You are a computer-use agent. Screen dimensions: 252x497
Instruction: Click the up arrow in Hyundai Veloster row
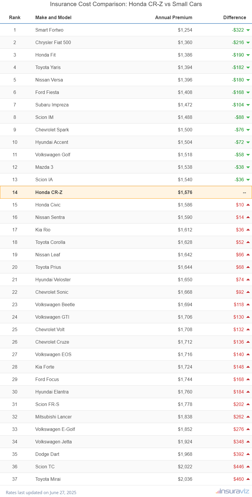pyautogui.click(x=248, y=280)
